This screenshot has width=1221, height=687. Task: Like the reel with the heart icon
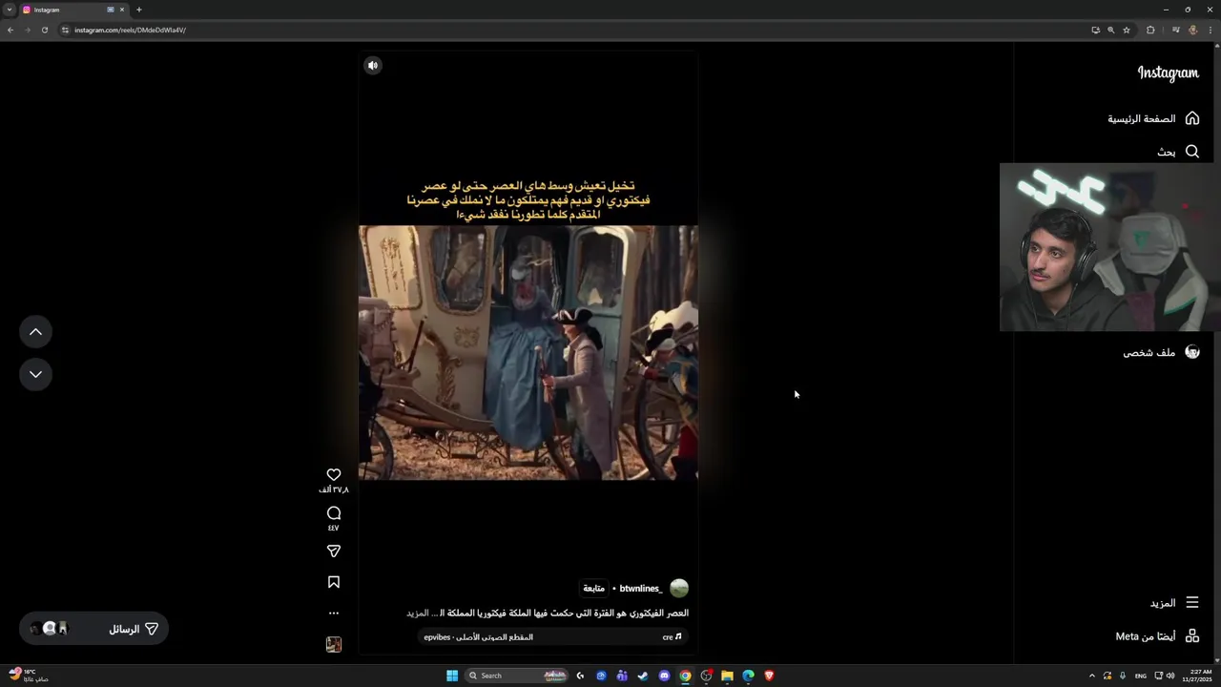(334, 474)
